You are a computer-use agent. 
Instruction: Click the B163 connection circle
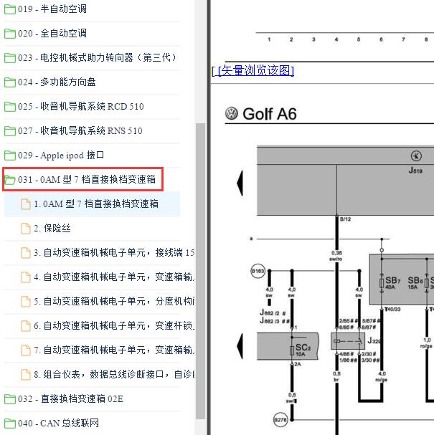coord(258,271)
